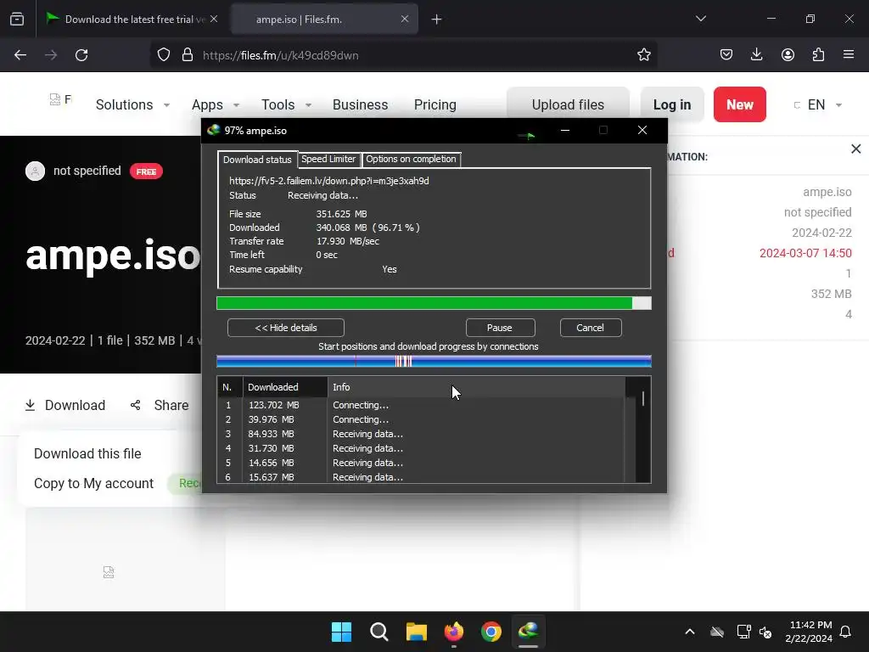869x652 pixels.
Task: Select connection row with 14.656 MB
Action: 421,463
